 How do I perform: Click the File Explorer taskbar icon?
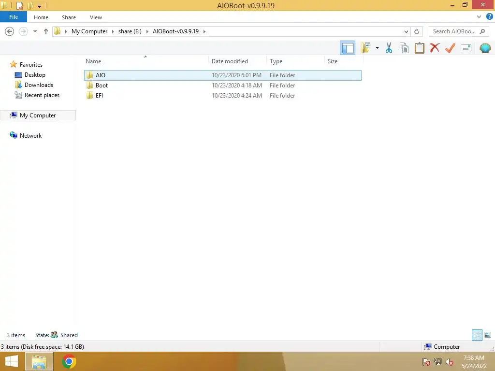point(39,361)
